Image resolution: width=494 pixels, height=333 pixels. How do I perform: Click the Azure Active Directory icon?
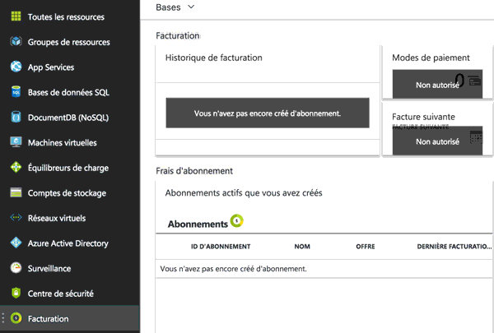16,243
